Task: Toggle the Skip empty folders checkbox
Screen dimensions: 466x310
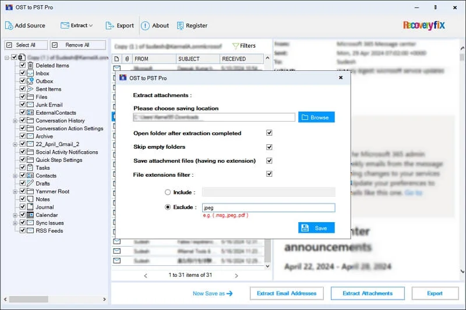Action: [x=269, y=147]
